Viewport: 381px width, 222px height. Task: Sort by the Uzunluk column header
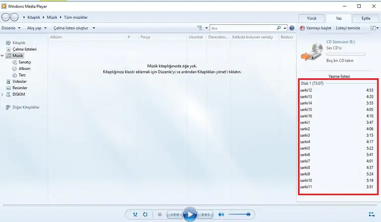(196, 37)
